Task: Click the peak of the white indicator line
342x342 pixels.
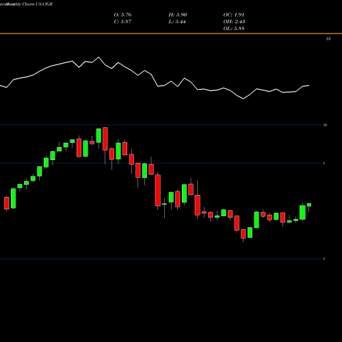Action: 98,57
